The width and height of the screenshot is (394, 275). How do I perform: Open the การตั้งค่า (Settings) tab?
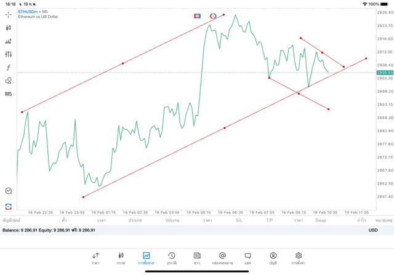tap(299, 258)
